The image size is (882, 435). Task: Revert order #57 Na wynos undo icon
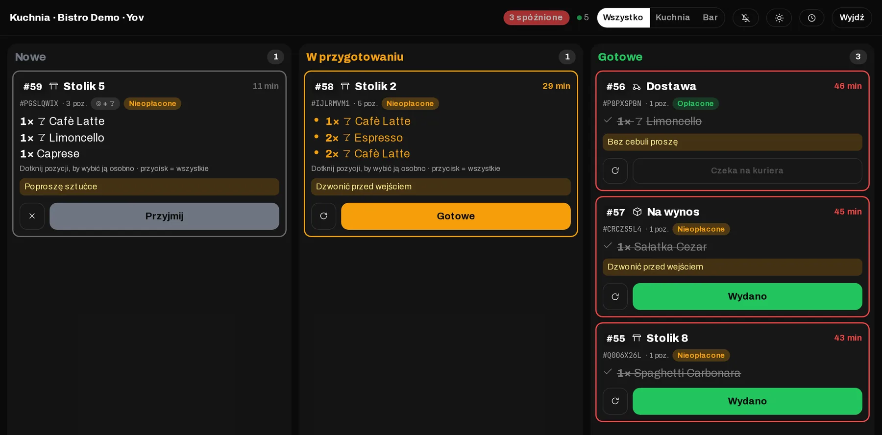tap(615, 296)
